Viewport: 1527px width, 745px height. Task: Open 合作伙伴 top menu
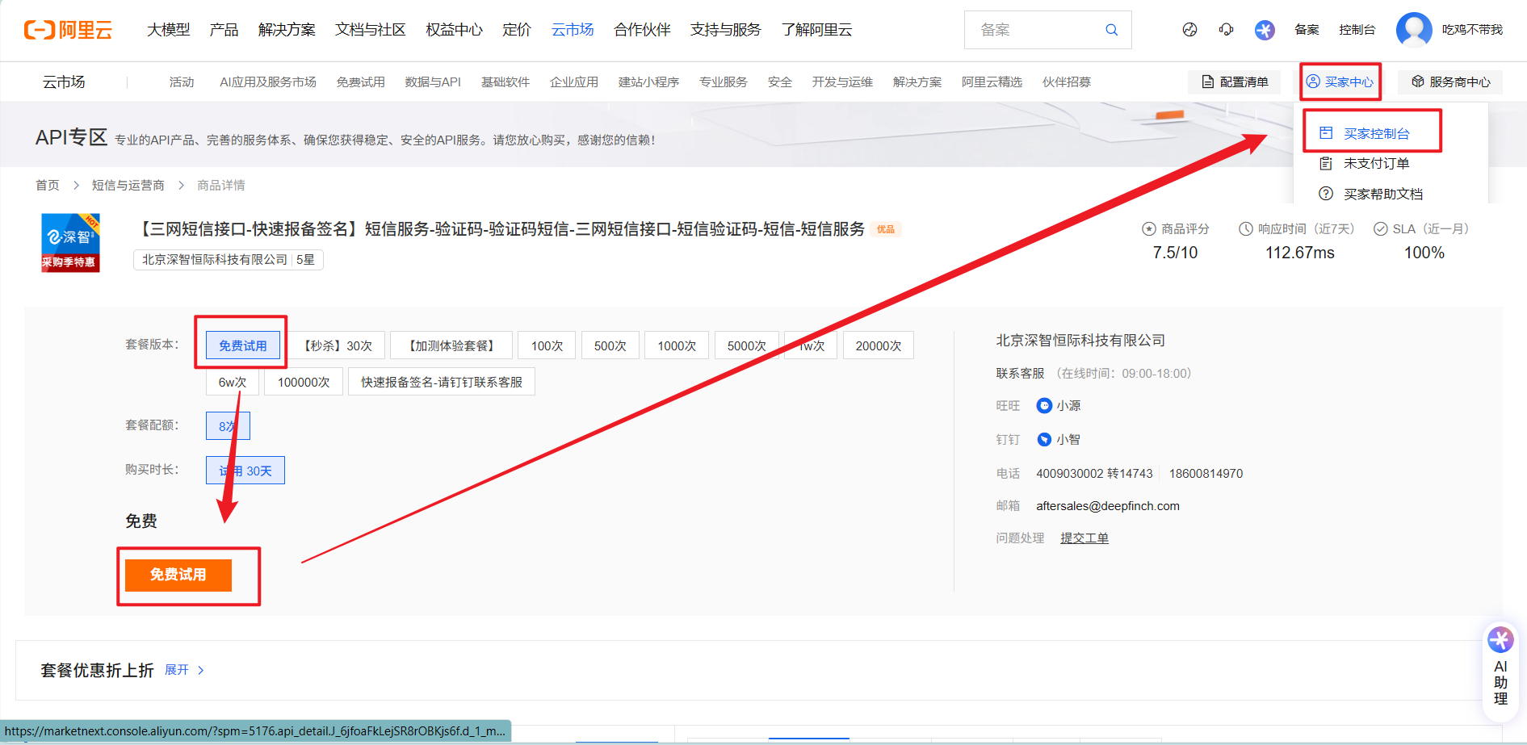[642, 30]
